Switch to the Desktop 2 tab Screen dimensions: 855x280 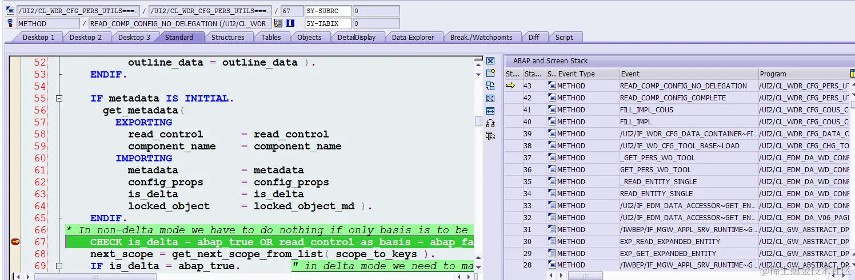(x=85, y=37)
